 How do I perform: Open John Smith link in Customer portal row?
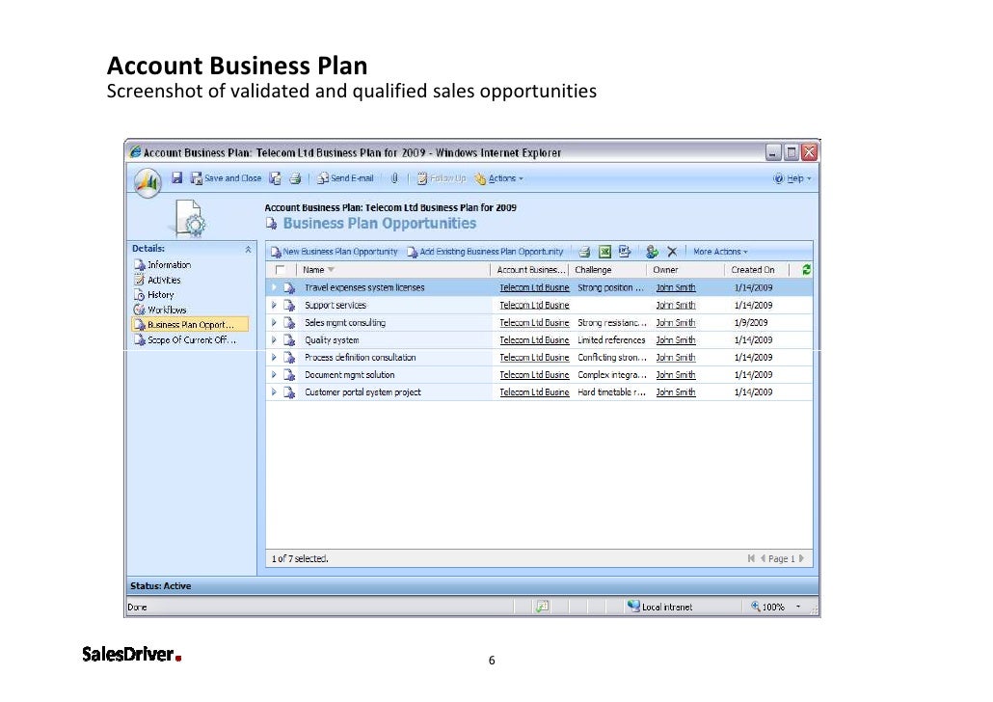[x=675, y=392]
